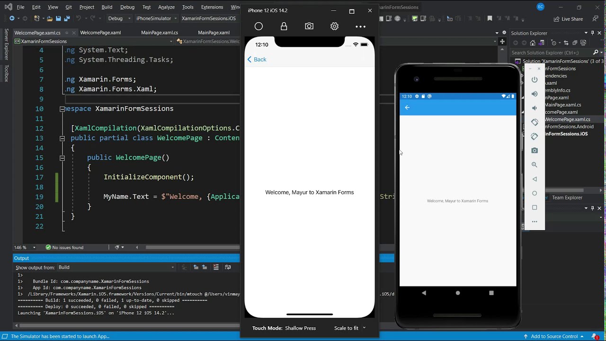Switch to the MainPage.xaml tab
Screen dimensions: 606x341
214,33
